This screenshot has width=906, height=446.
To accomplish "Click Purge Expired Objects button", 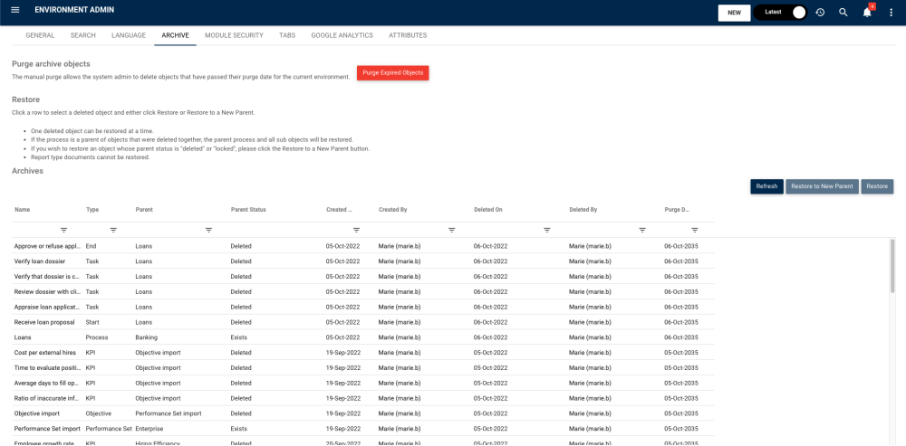I will click(x=393, y=72).
